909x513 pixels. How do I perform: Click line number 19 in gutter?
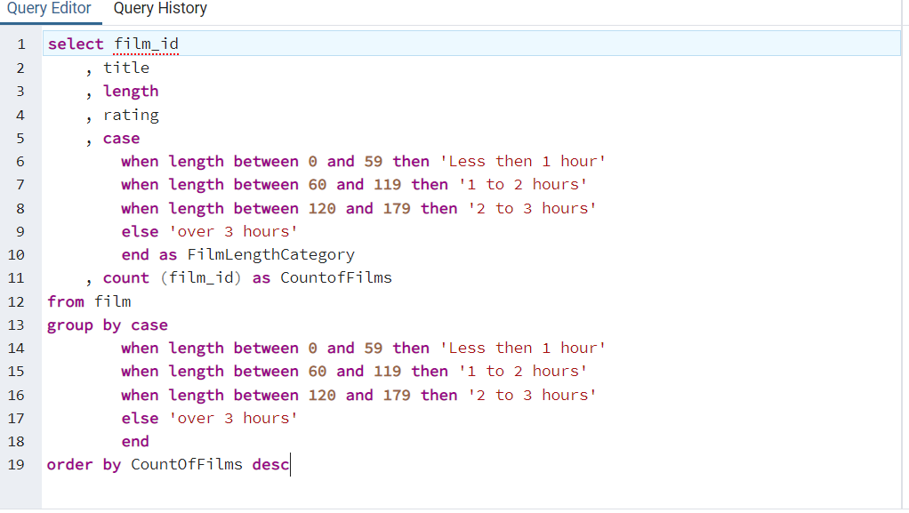click(x=16, y=464)
